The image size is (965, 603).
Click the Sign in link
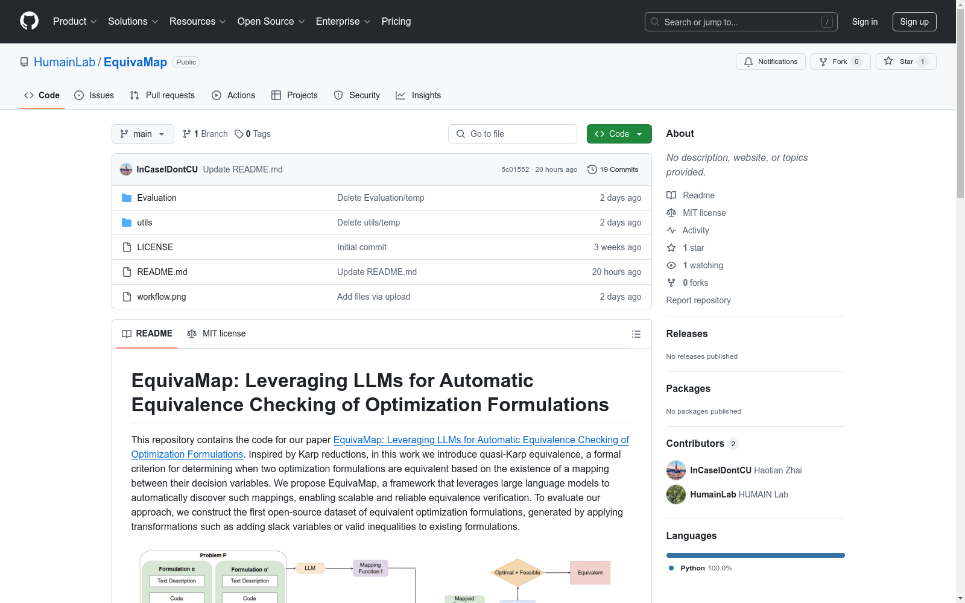pyautogui.click(x=865, y=22)
